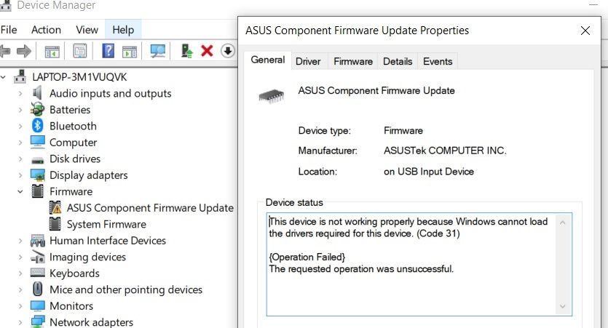The width and height of the screenshot is (608, 328).
Task: Expand the Imaging devices category
Action: 20,257
